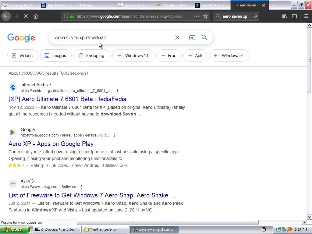Go to the browser home page
Screen dimensions: 312x234
point(36,16)
